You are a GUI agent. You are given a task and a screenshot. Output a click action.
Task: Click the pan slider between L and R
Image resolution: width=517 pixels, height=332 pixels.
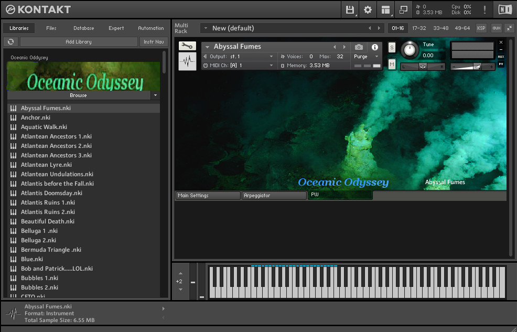point(423,67)
